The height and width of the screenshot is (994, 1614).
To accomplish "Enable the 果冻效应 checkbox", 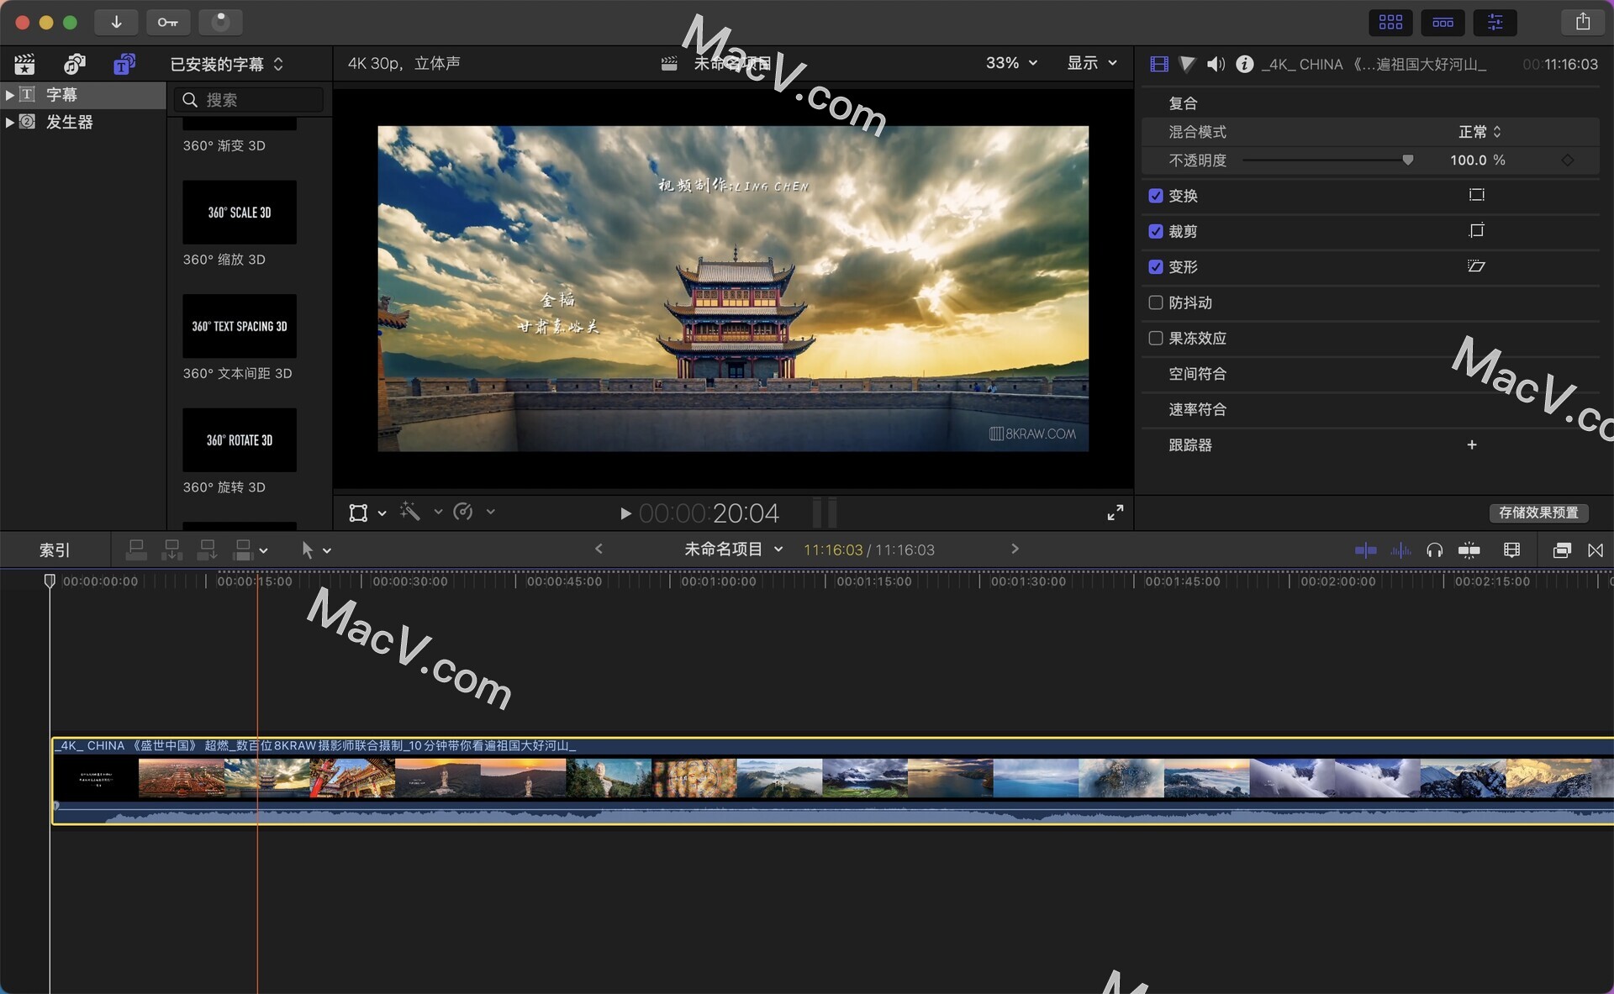I will [1156, 338].
